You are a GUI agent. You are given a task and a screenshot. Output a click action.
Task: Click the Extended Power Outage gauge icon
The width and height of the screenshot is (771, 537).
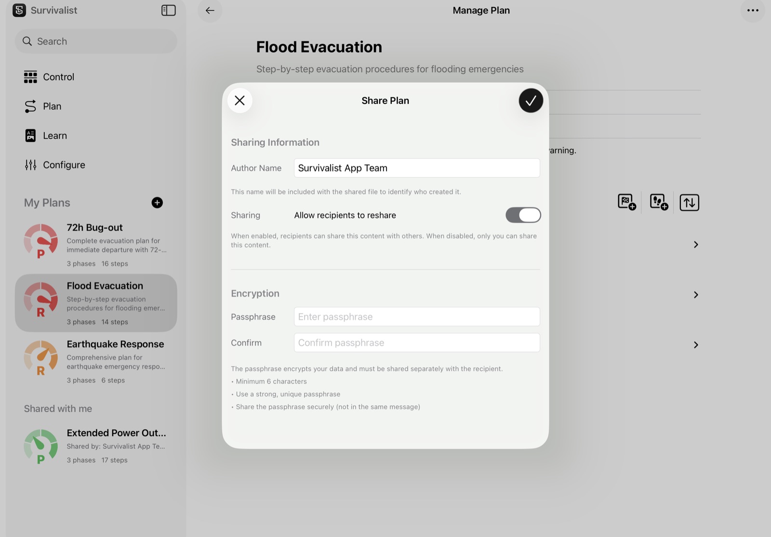(41, 446)
